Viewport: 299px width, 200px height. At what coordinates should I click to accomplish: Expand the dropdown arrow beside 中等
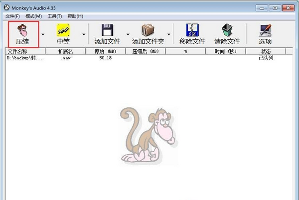[84, 34]
